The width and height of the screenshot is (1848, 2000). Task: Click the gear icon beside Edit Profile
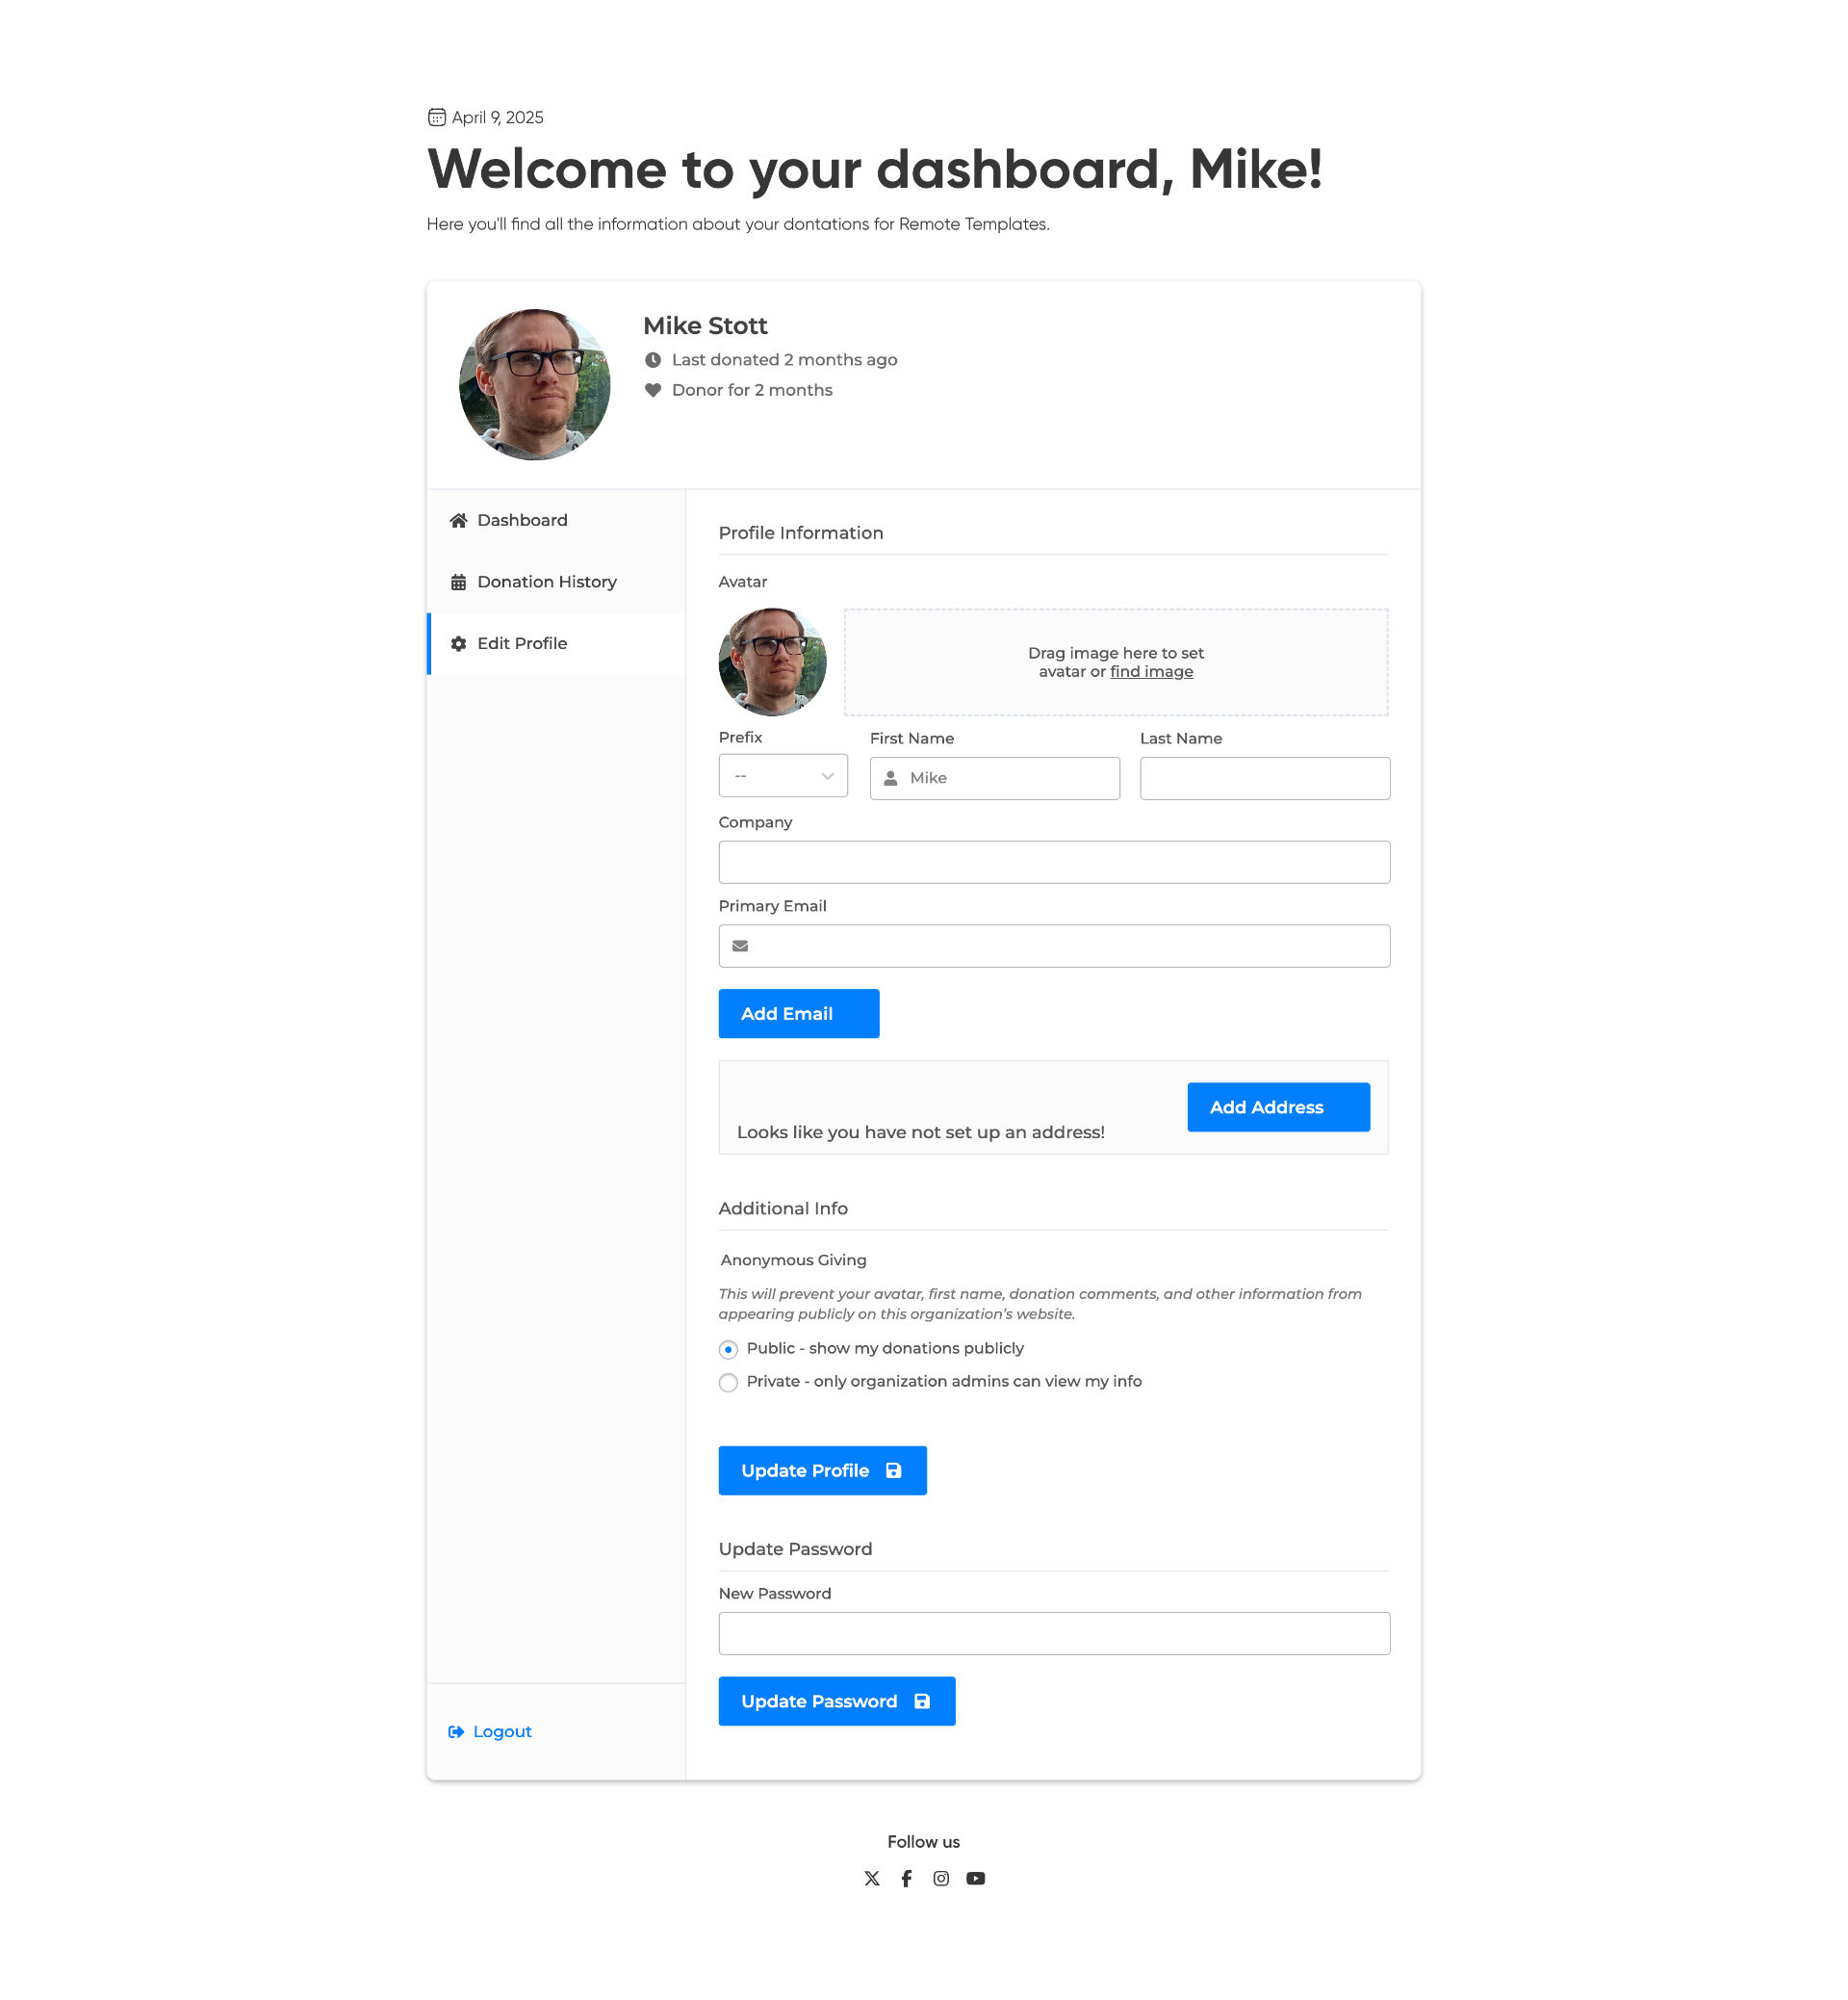[458, 643]
